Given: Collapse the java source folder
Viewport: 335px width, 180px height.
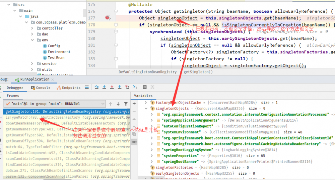Looking at the screenshot, I should [x=20, y=16].
